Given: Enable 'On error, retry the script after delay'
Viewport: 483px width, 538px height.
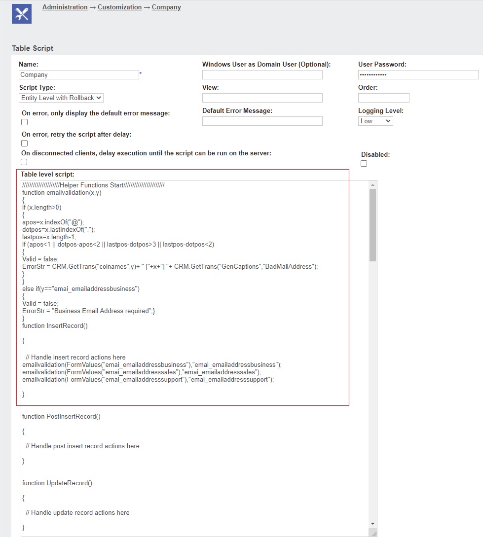Looking at the screenshot, I should 24,143.
